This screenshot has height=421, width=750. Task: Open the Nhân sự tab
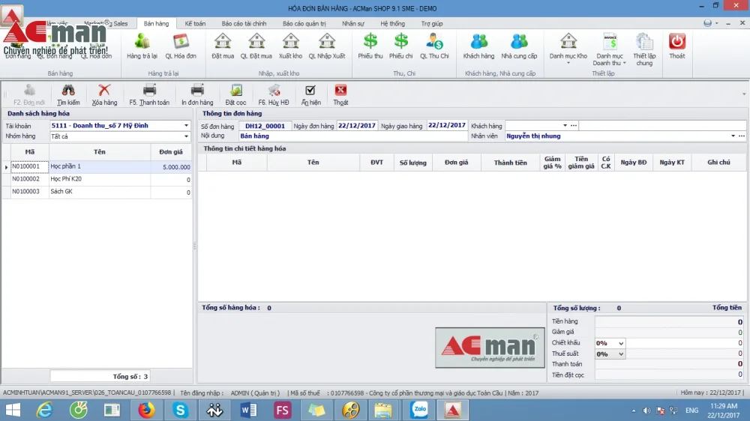pos(353,23)
